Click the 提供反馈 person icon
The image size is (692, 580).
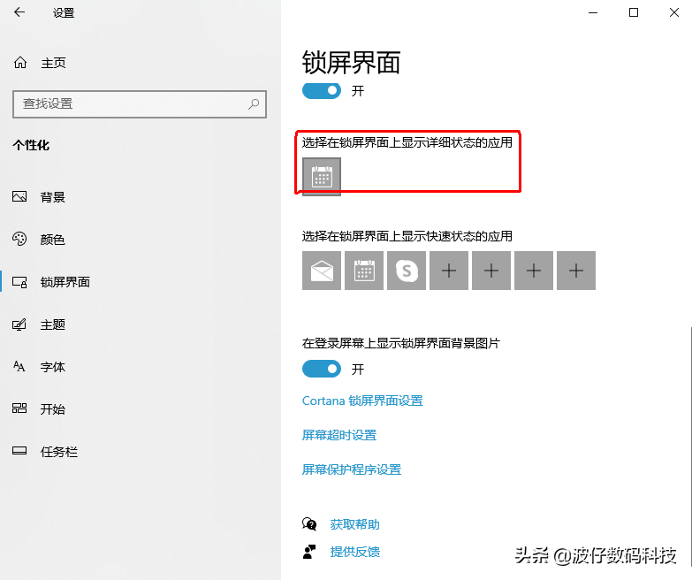pyautogui.click(x=309, y=552)
